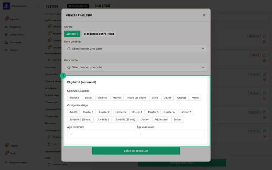Screen dimensions: 272x170
Task: Open Design in the sidebar menu
Action: coord(14,50)
